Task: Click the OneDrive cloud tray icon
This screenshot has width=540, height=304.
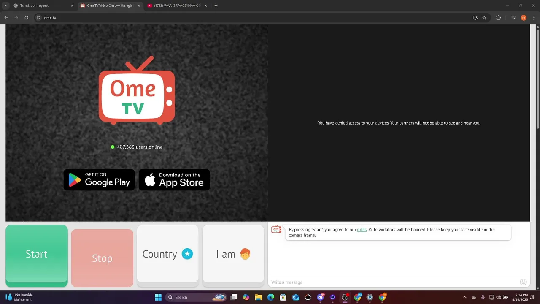Action: (x=474, y=297)
